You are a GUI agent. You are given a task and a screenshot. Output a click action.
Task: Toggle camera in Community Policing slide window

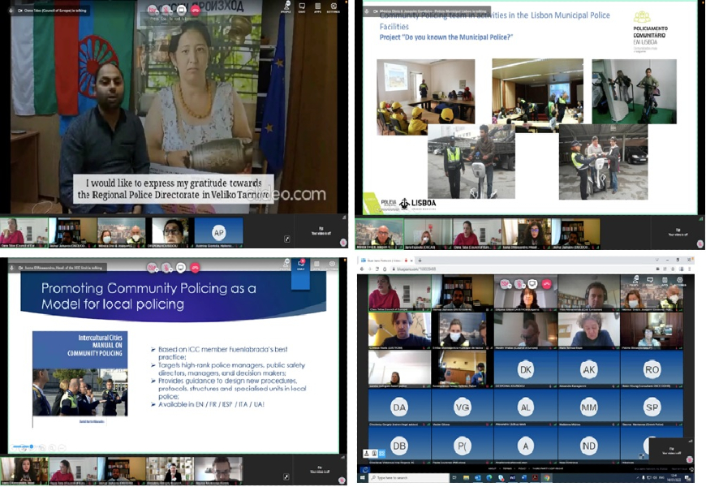tap(153, 268)
